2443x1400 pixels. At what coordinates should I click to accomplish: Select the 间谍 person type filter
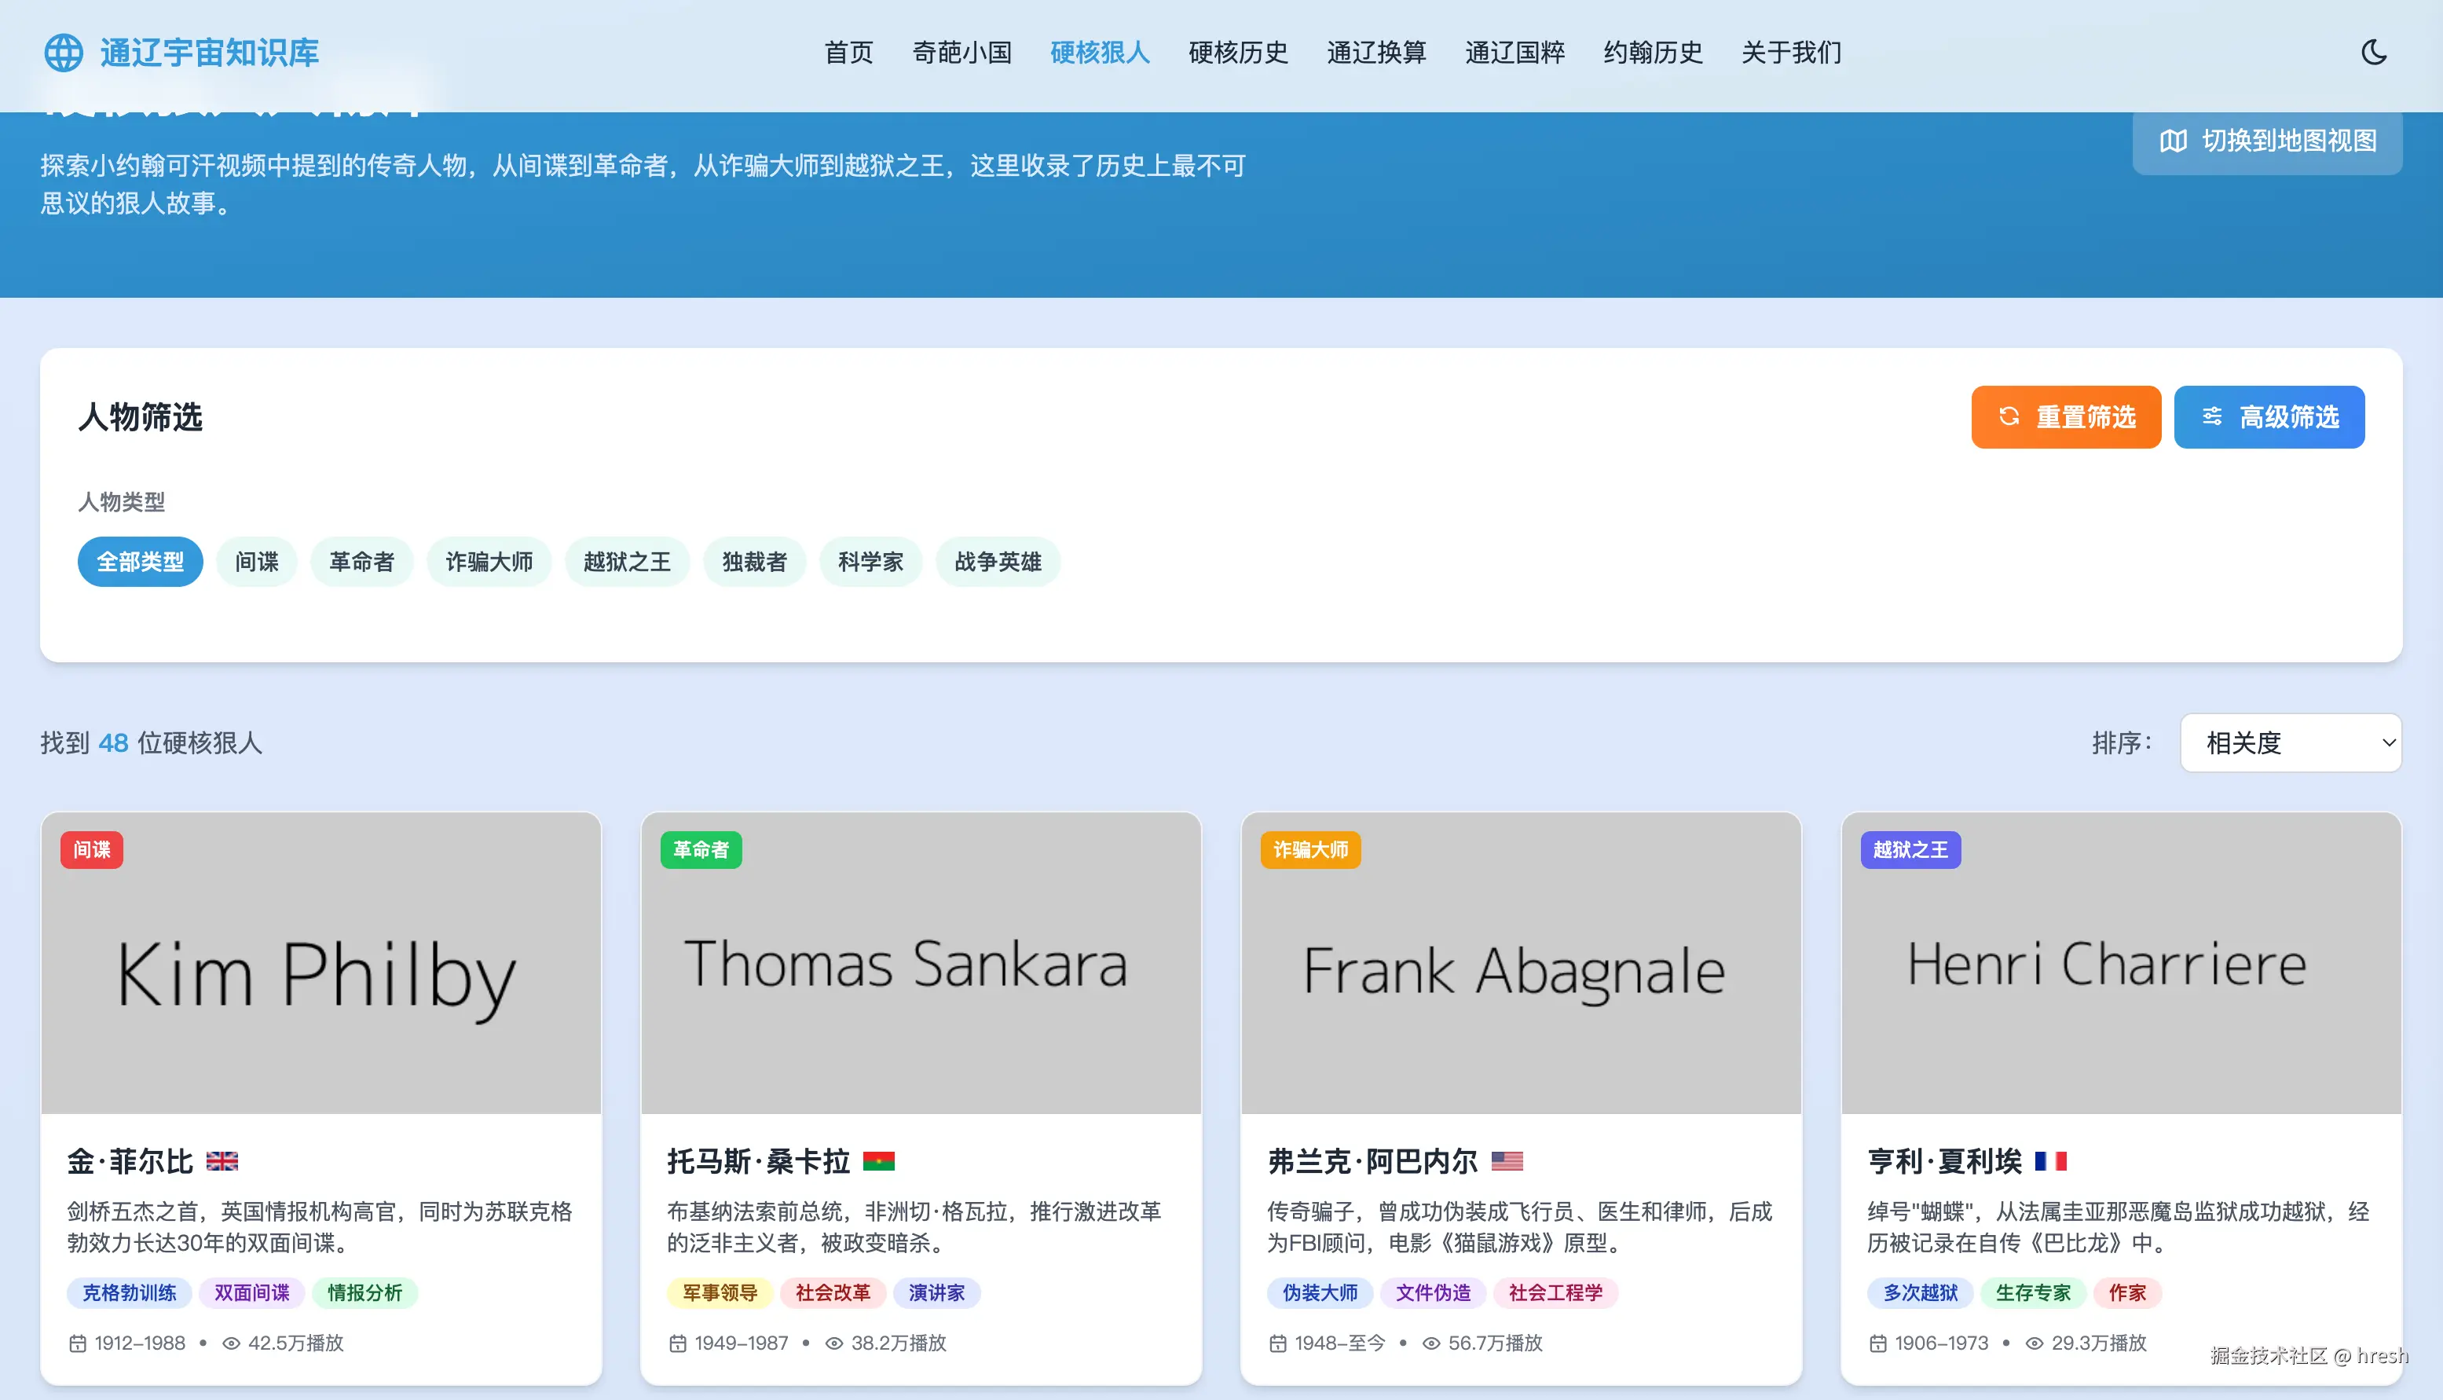(x=257, y=562)
